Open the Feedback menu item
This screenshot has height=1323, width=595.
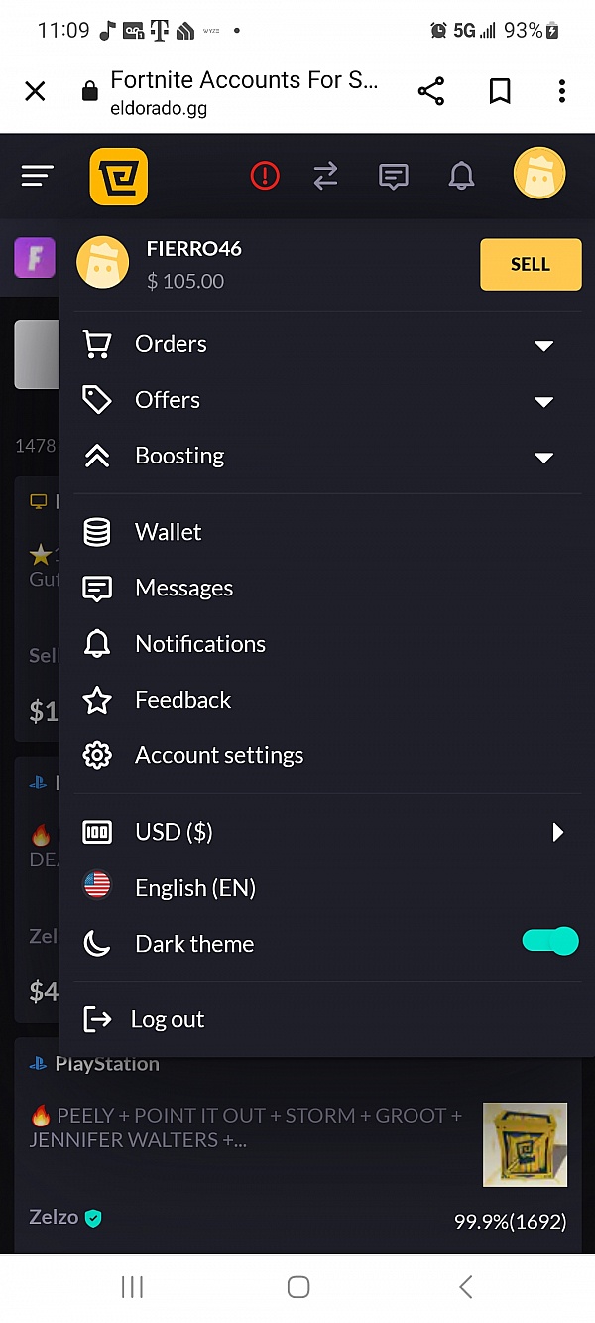pyautogui.click(x=182, y=700)
